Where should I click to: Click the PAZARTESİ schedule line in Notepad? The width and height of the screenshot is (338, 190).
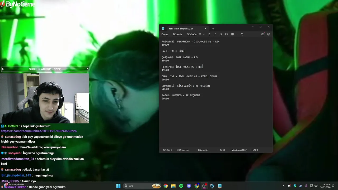pyautogui.click(x=191, y=42)
